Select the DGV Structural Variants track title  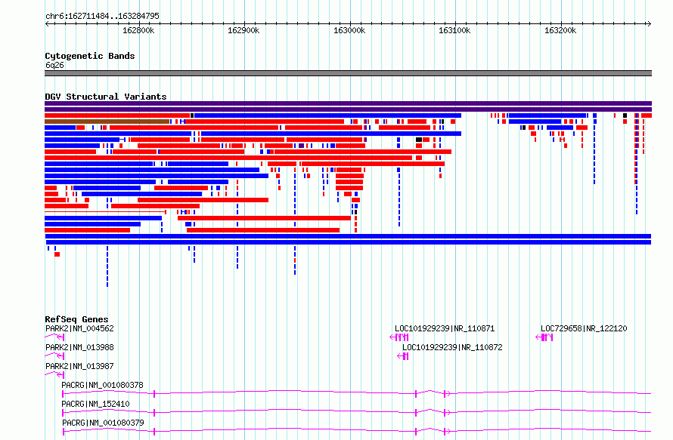pos(106,97)
